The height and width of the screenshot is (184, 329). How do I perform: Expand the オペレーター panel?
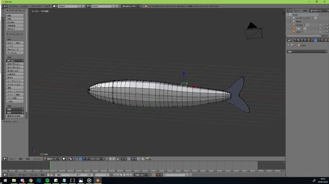pyautogui.click(x=11, y=122)
